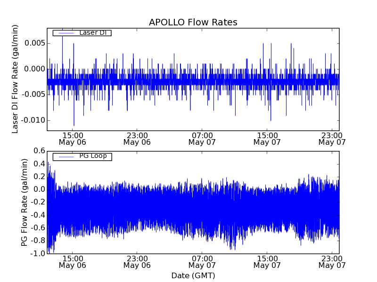Click top plot's 07:00 May 07 tick label

(202, 138)
